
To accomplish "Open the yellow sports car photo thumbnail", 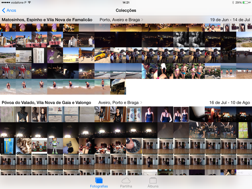I will click(x=102, y=55).
